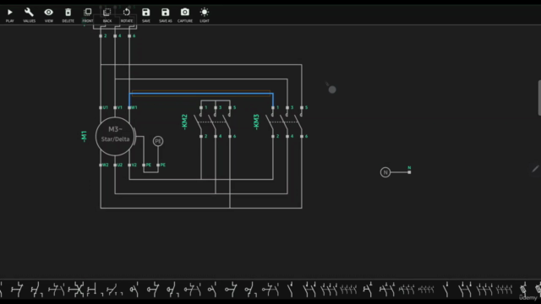Click the vertical scrollbar handle on the right
The image size is (541, 304).
point(539,98)
